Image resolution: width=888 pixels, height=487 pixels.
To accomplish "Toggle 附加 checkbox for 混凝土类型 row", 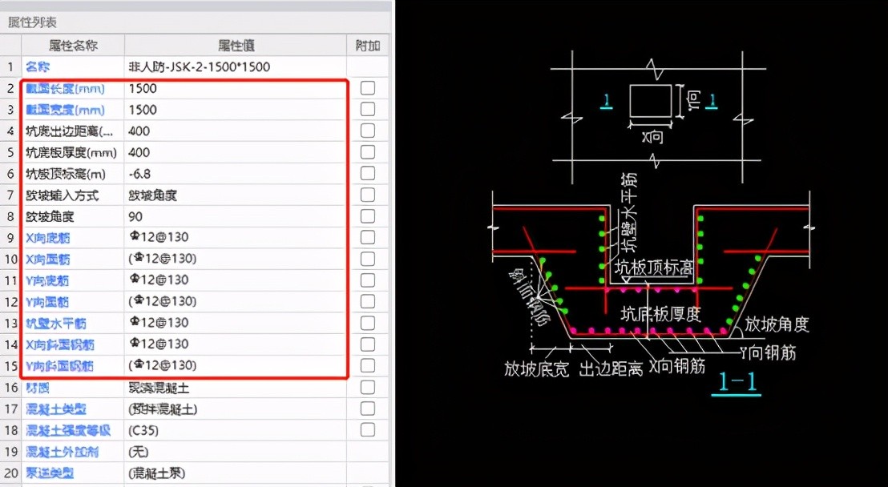I will point(367,409).
